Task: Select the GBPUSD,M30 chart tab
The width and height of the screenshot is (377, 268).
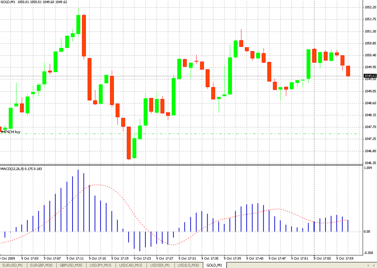Action: [70, 265]
